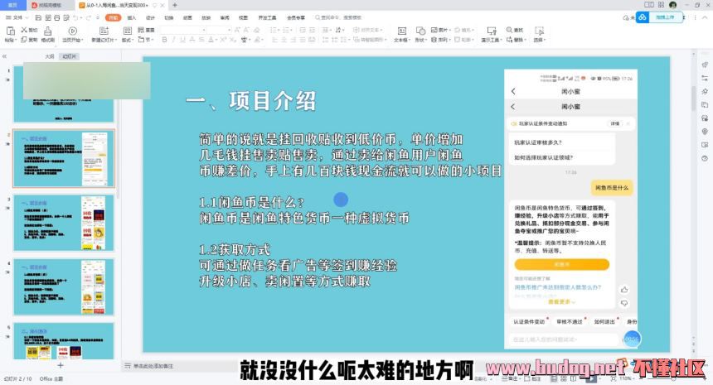The image size is (713, 385).
Task: Toggle Bold text formatting
Action: pos(163,40)
